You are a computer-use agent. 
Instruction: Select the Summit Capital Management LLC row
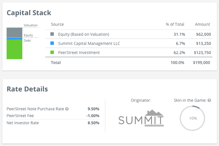89,43
